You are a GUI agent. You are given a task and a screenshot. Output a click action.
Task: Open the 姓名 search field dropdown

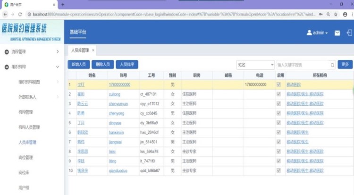(x=272, y=65)
